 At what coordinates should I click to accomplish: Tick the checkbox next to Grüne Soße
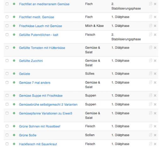click(x=7, y=135)
